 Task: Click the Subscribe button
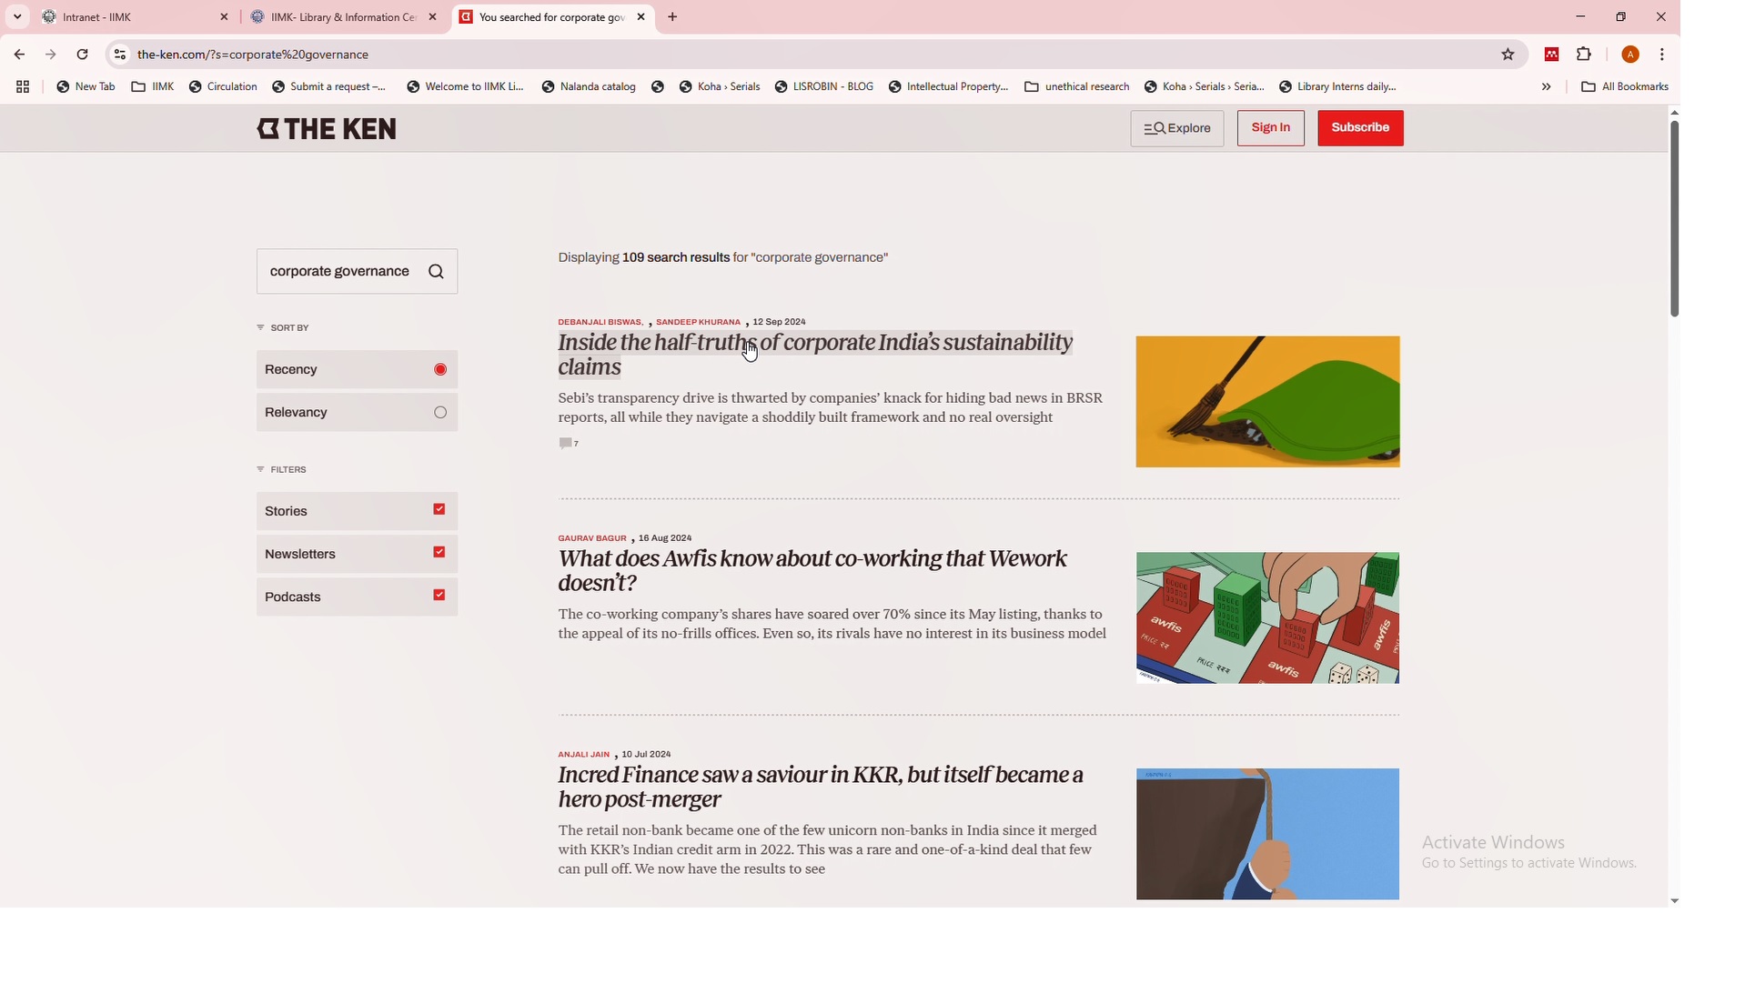point(1359,128)
